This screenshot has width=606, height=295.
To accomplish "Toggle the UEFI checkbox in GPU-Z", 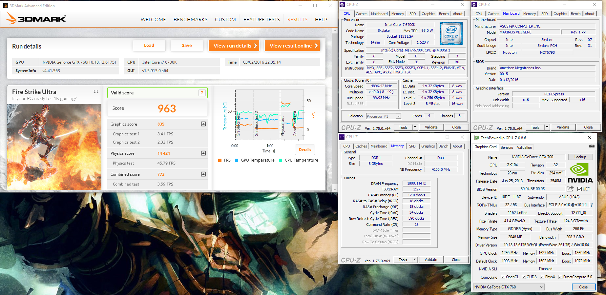I will tap(579, 189).
